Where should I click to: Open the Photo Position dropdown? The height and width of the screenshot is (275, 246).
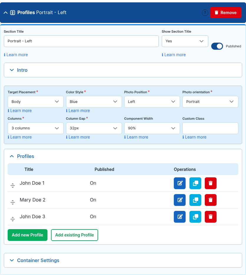click(152, 102)
